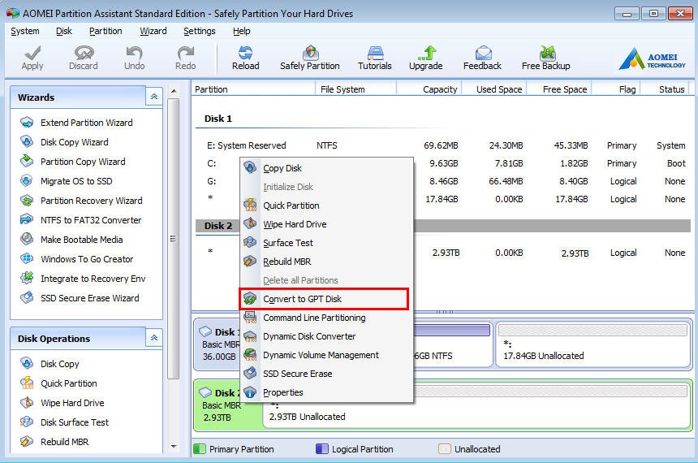This screenshot has width=698, height=463.
Task: Choose Copy Disk in context menu
Action: pyautogui.click(x=326, y=168)
